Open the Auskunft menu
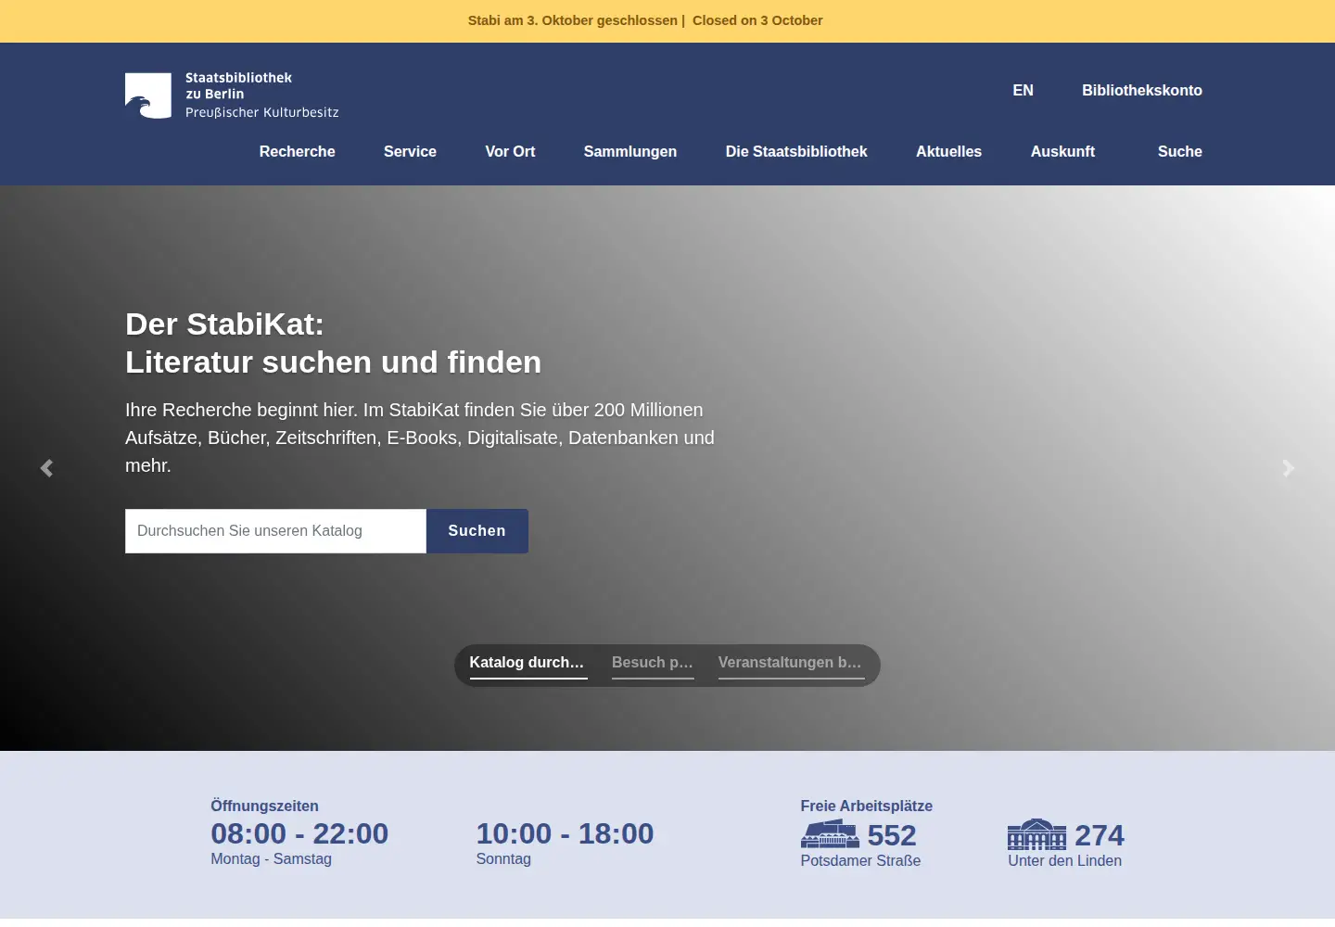The height and width of the screenshot is (927, 1335). (1062, 151)
